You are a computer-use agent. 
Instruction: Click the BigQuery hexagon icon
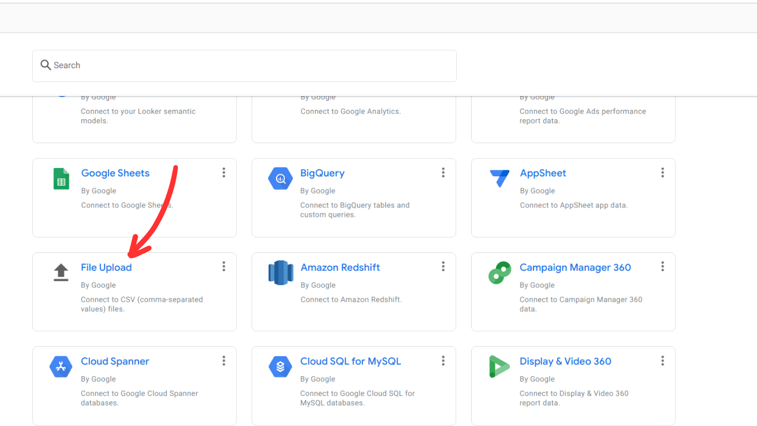[x=280, y=179]
